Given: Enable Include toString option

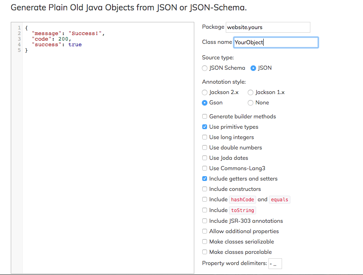Looking at the screenshot, I should tap(205, 210).
